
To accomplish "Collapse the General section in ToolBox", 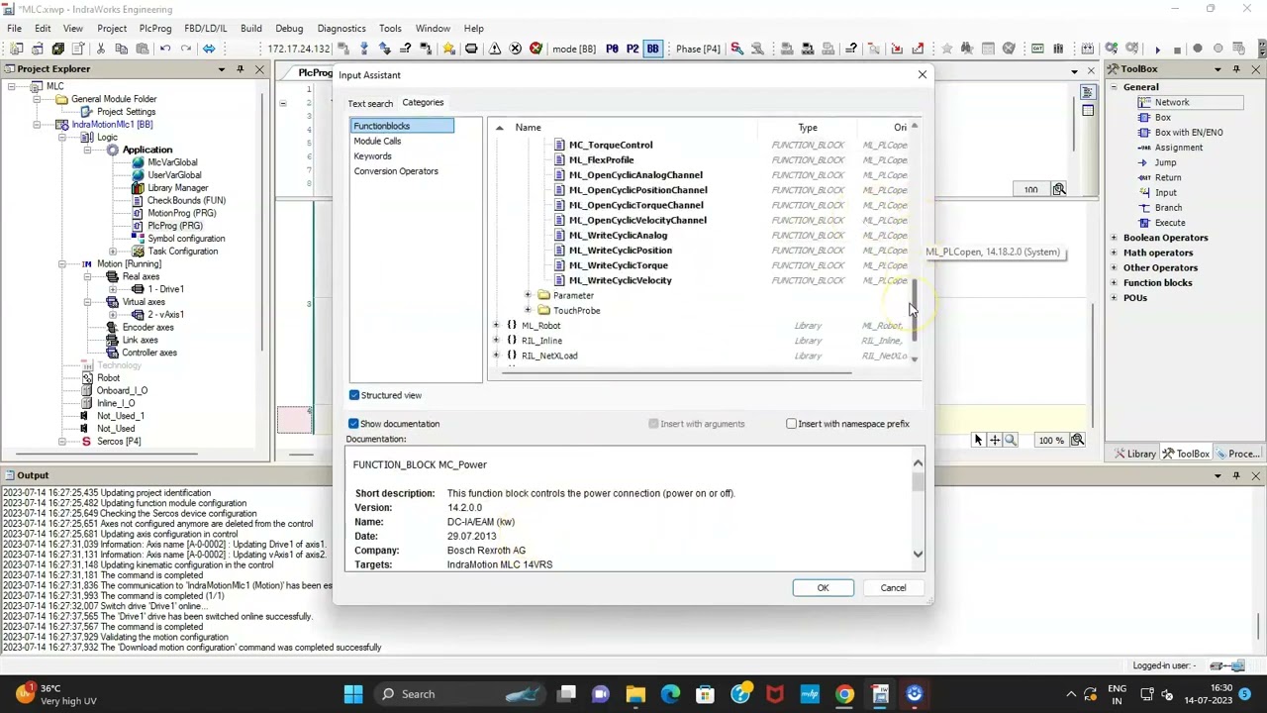I will click(x=1114, y=87).
